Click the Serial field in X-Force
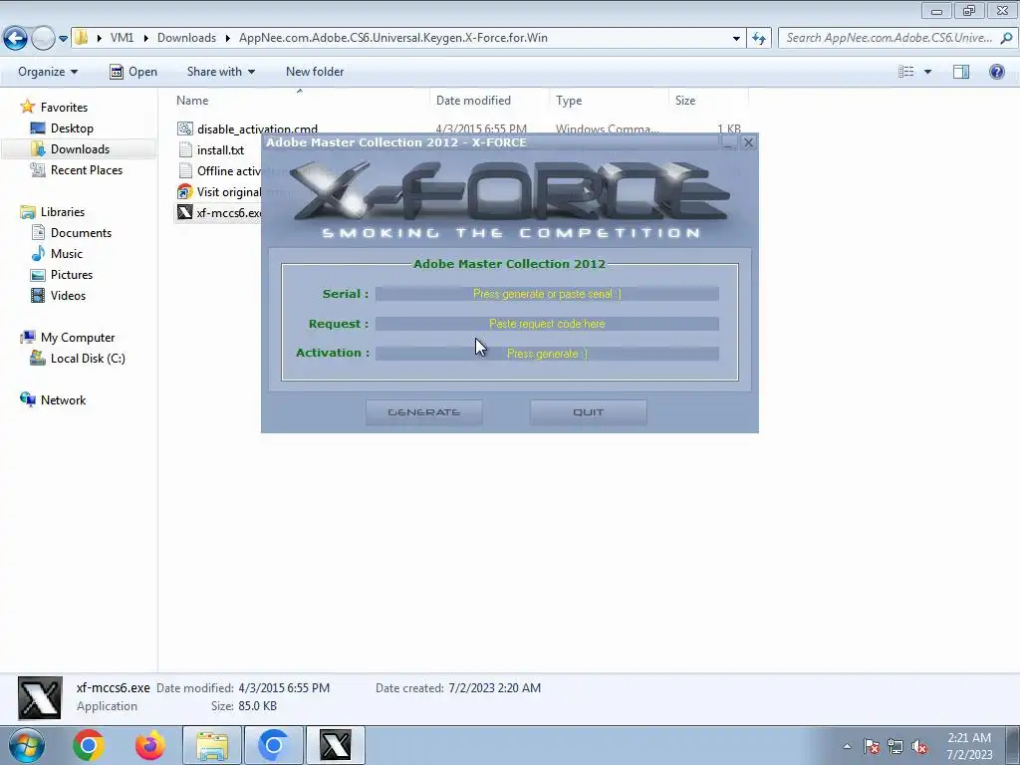This screenshot has height=765, width=1020. pos(547,294)
